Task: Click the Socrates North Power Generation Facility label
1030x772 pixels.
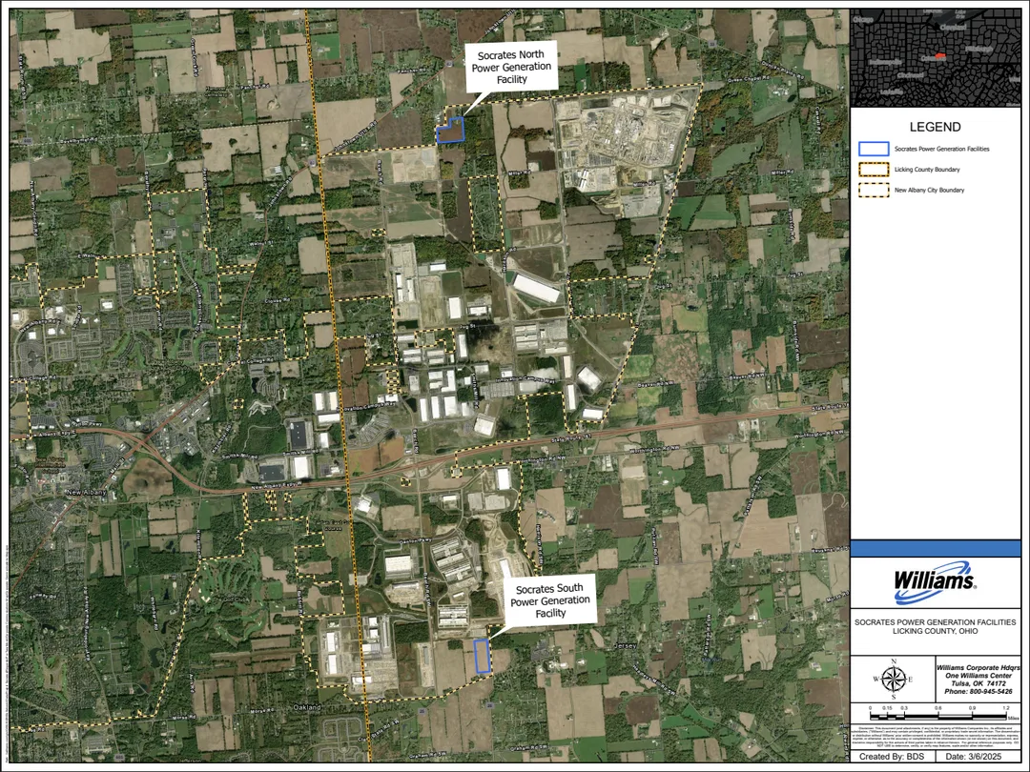Action: tap(511, 67)
